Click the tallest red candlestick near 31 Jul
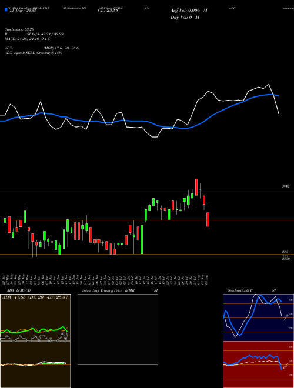This screenshot has height=388, width=294. (196, 187)
